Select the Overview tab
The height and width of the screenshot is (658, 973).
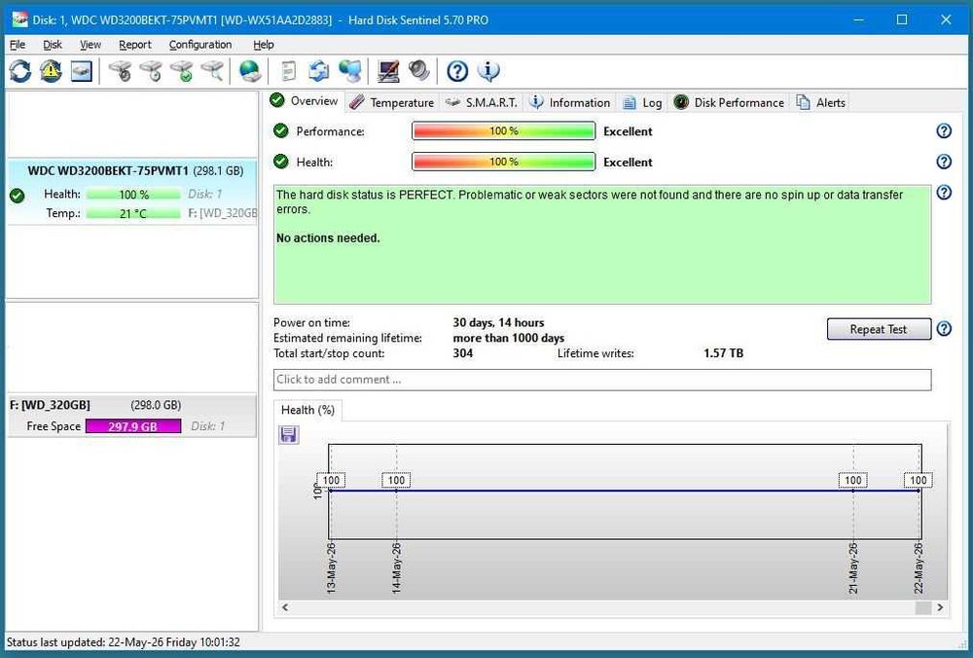[x=305, y=101]
